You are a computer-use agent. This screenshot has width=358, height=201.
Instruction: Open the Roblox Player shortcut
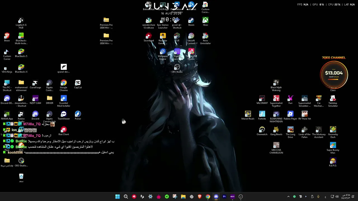click(x=290, y=116)
